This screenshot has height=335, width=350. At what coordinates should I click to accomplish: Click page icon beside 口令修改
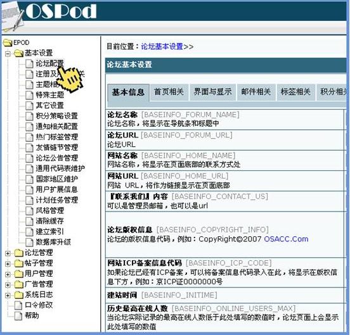(x=18, y=305)
